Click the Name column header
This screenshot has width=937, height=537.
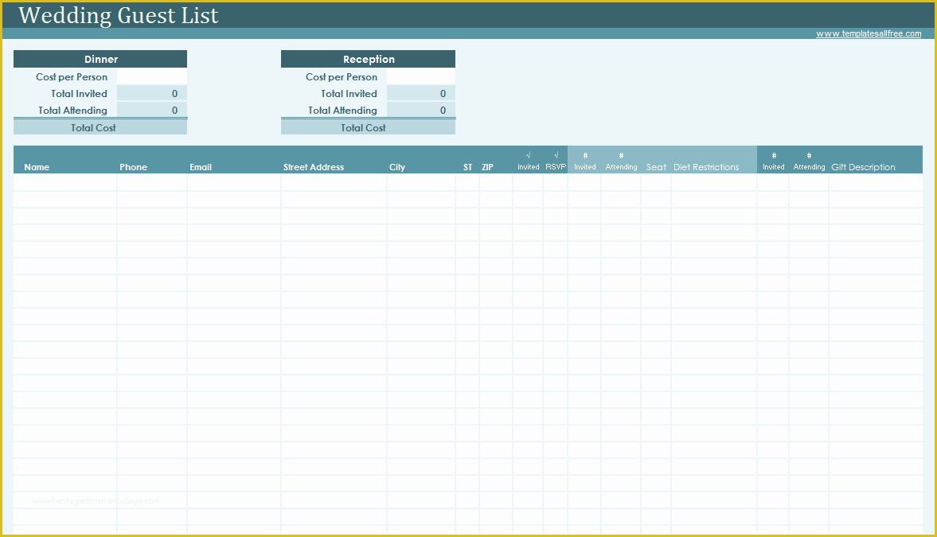pos(37,167)
